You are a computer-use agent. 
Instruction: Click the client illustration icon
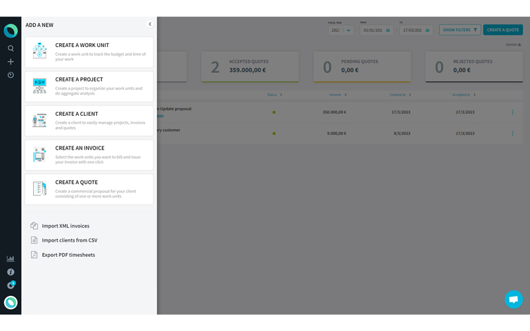pyautogui.click(x=40, y=120)
